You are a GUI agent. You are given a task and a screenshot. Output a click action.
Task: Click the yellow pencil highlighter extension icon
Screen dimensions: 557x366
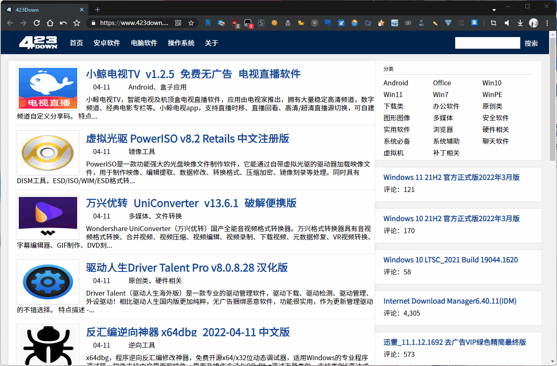coord(435,23)
